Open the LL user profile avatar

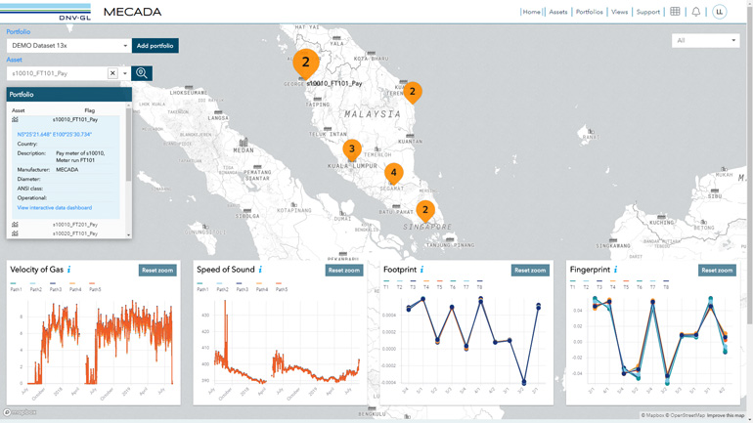tap(719, 12)
